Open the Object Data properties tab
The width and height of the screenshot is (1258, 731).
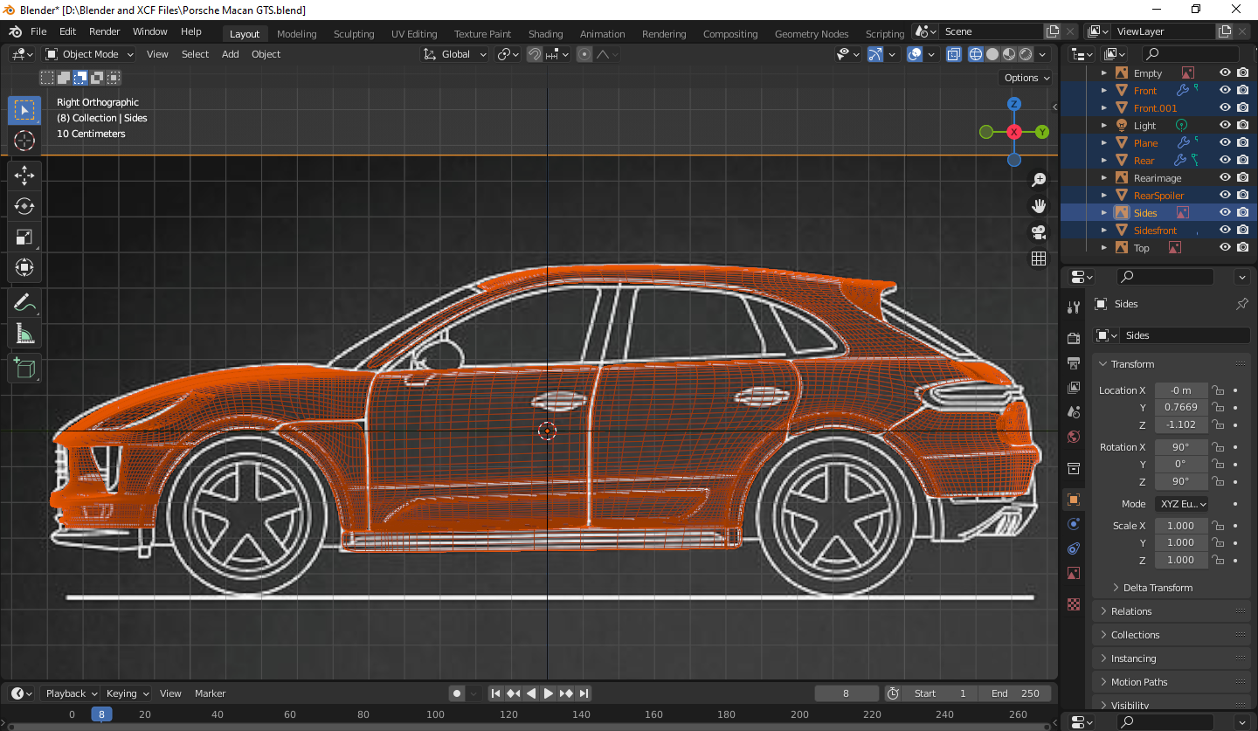point(1075,573)
